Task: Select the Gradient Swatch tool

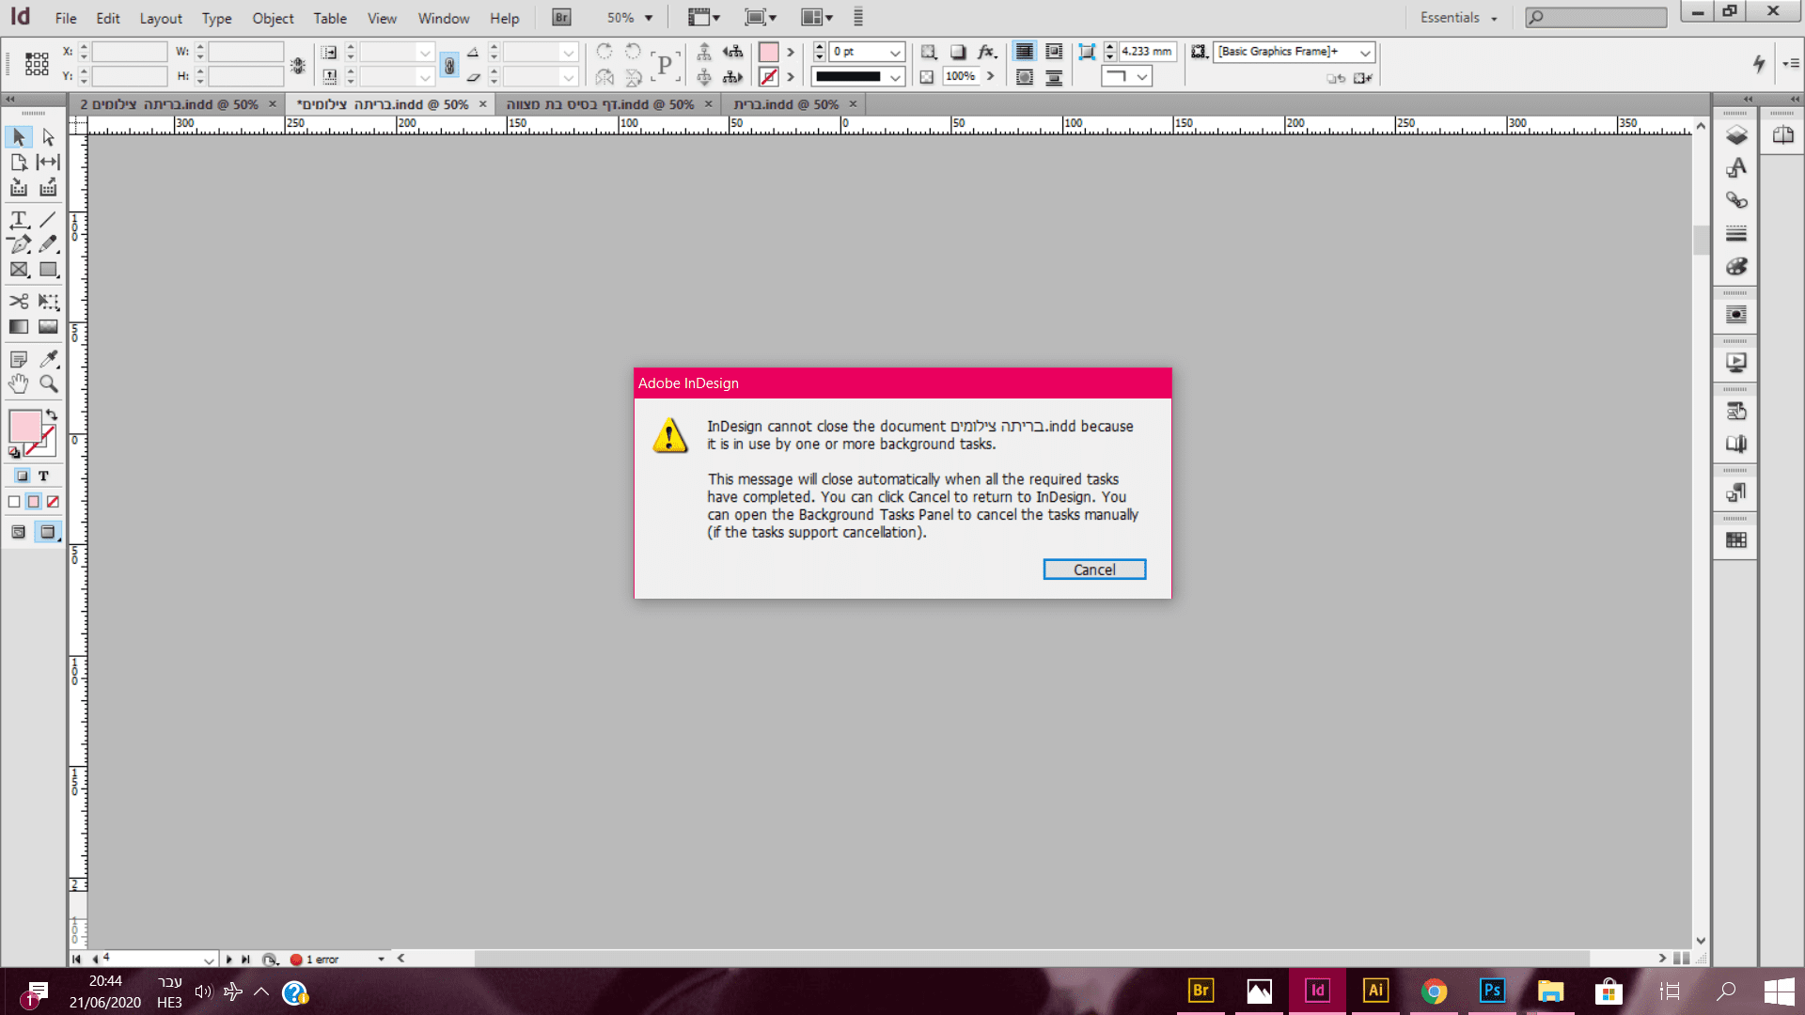Action: tap(19, 327)
